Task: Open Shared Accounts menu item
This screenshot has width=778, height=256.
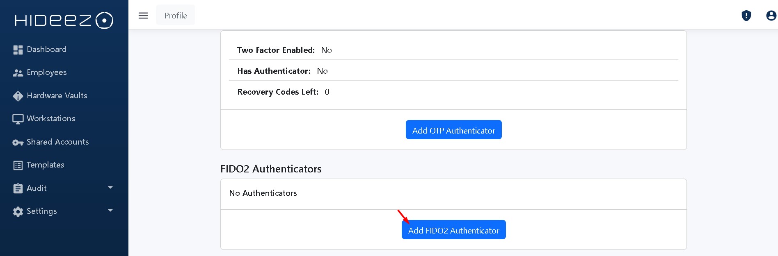Action: click(x=57, y=142)
